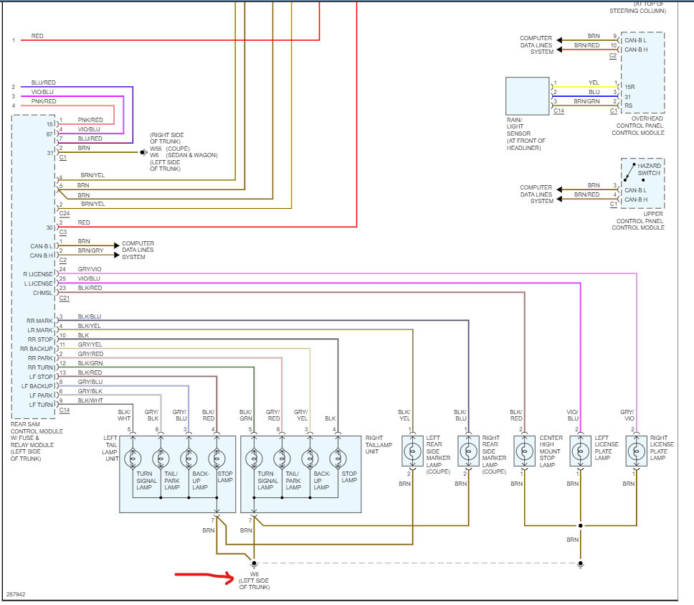Viewport: 694px width, 605px height.
Task: Click the "CENTER HIGH MOUNT STOP LAMP" label
Action: [551, 451]
